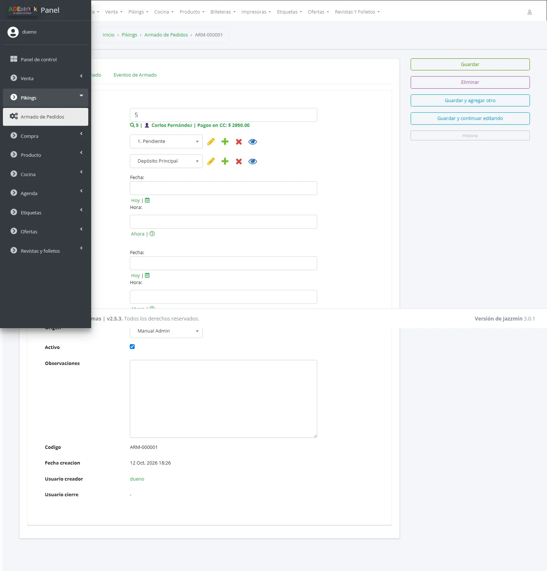The width and height of the screenshot is (547, 571).
Task: Expand the Compra section in the sidebar
Action: point(46,136)
